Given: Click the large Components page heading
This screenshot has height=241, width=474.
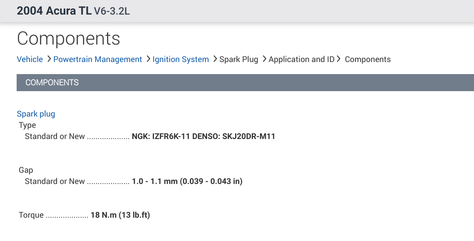Looking at the screenshot, I should [69, 39].
